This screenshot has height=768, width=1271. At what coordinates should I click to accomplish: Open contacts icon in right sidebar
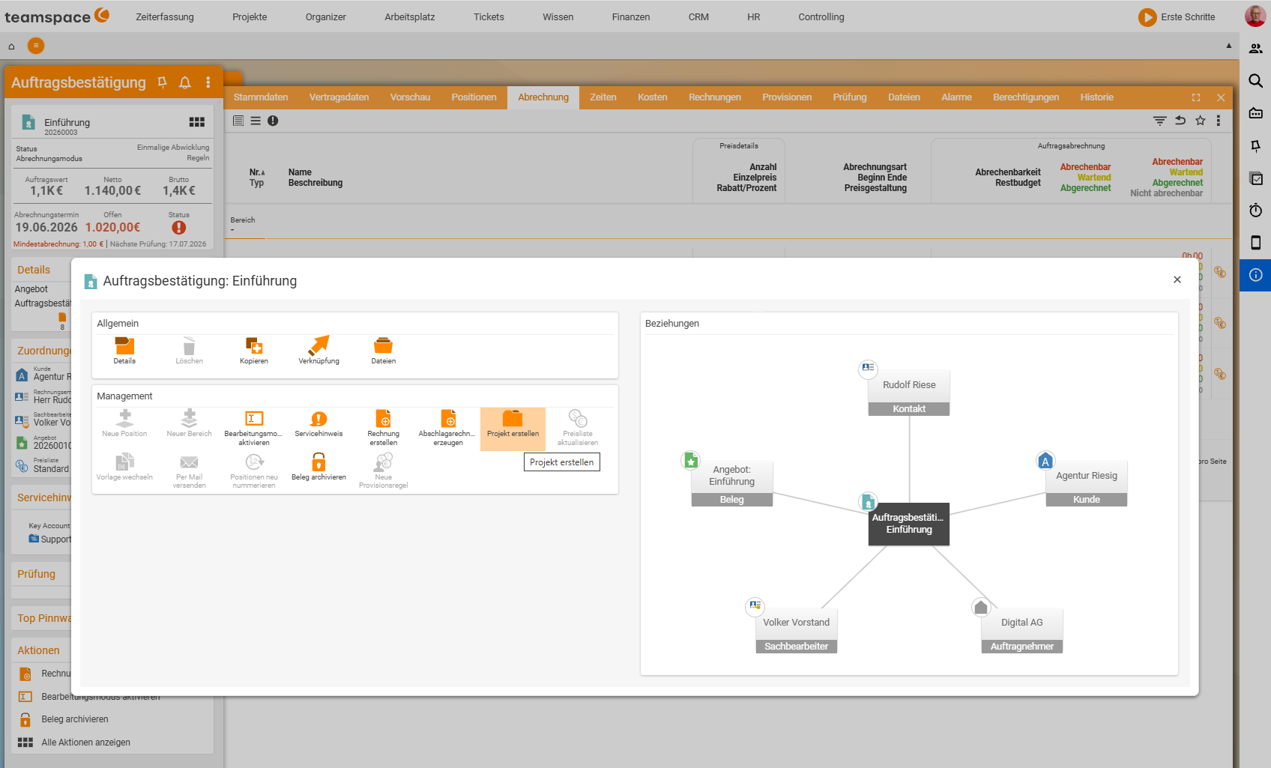[1255, 49]
